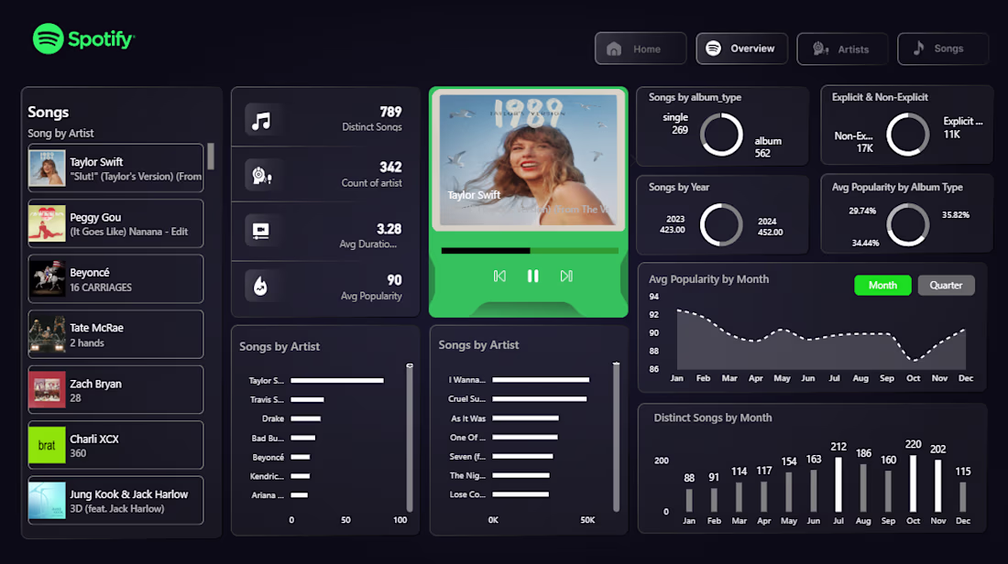Switch popularity chart to Quarter view

pyautogui.click(x=946, y=286)
